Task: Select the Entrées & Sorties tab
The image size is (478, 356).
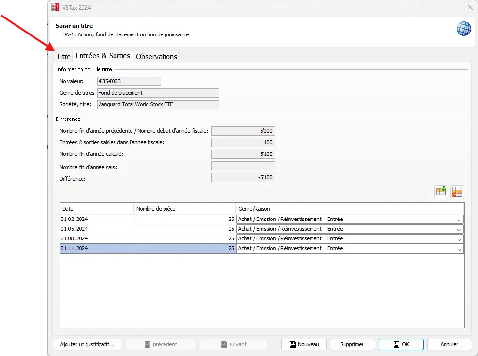Action: (103, 56)
